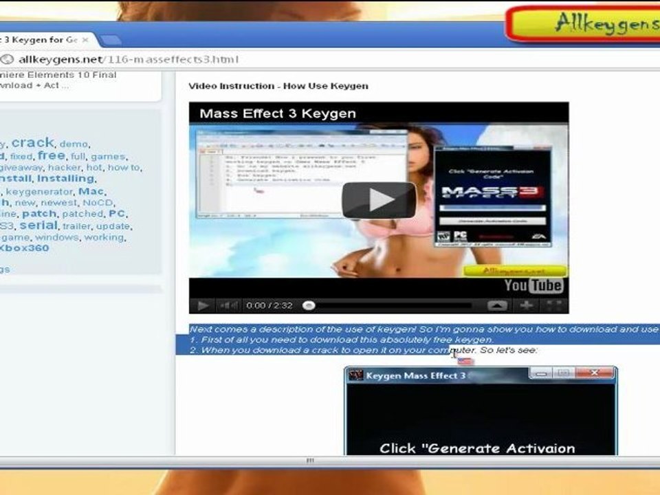Click the Premiere Elements 10 Final link
660x495 pixels.
tap(58, 80)
